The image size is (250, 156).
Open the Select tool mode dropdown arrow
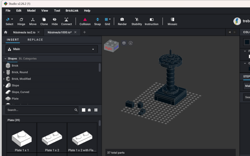coord(12,19)
